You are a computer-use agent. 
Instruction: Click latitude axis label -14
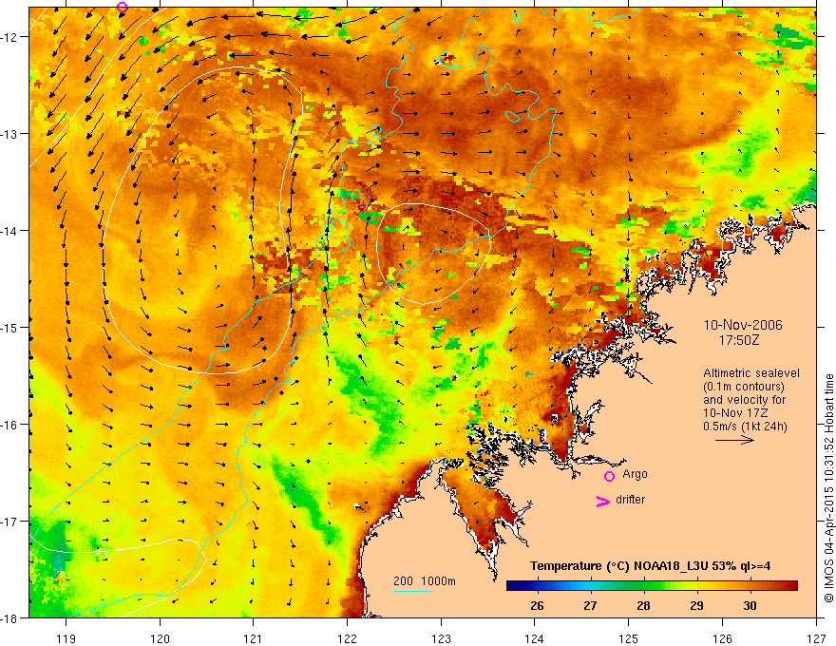pyautogui.click(x=10, y=231)
